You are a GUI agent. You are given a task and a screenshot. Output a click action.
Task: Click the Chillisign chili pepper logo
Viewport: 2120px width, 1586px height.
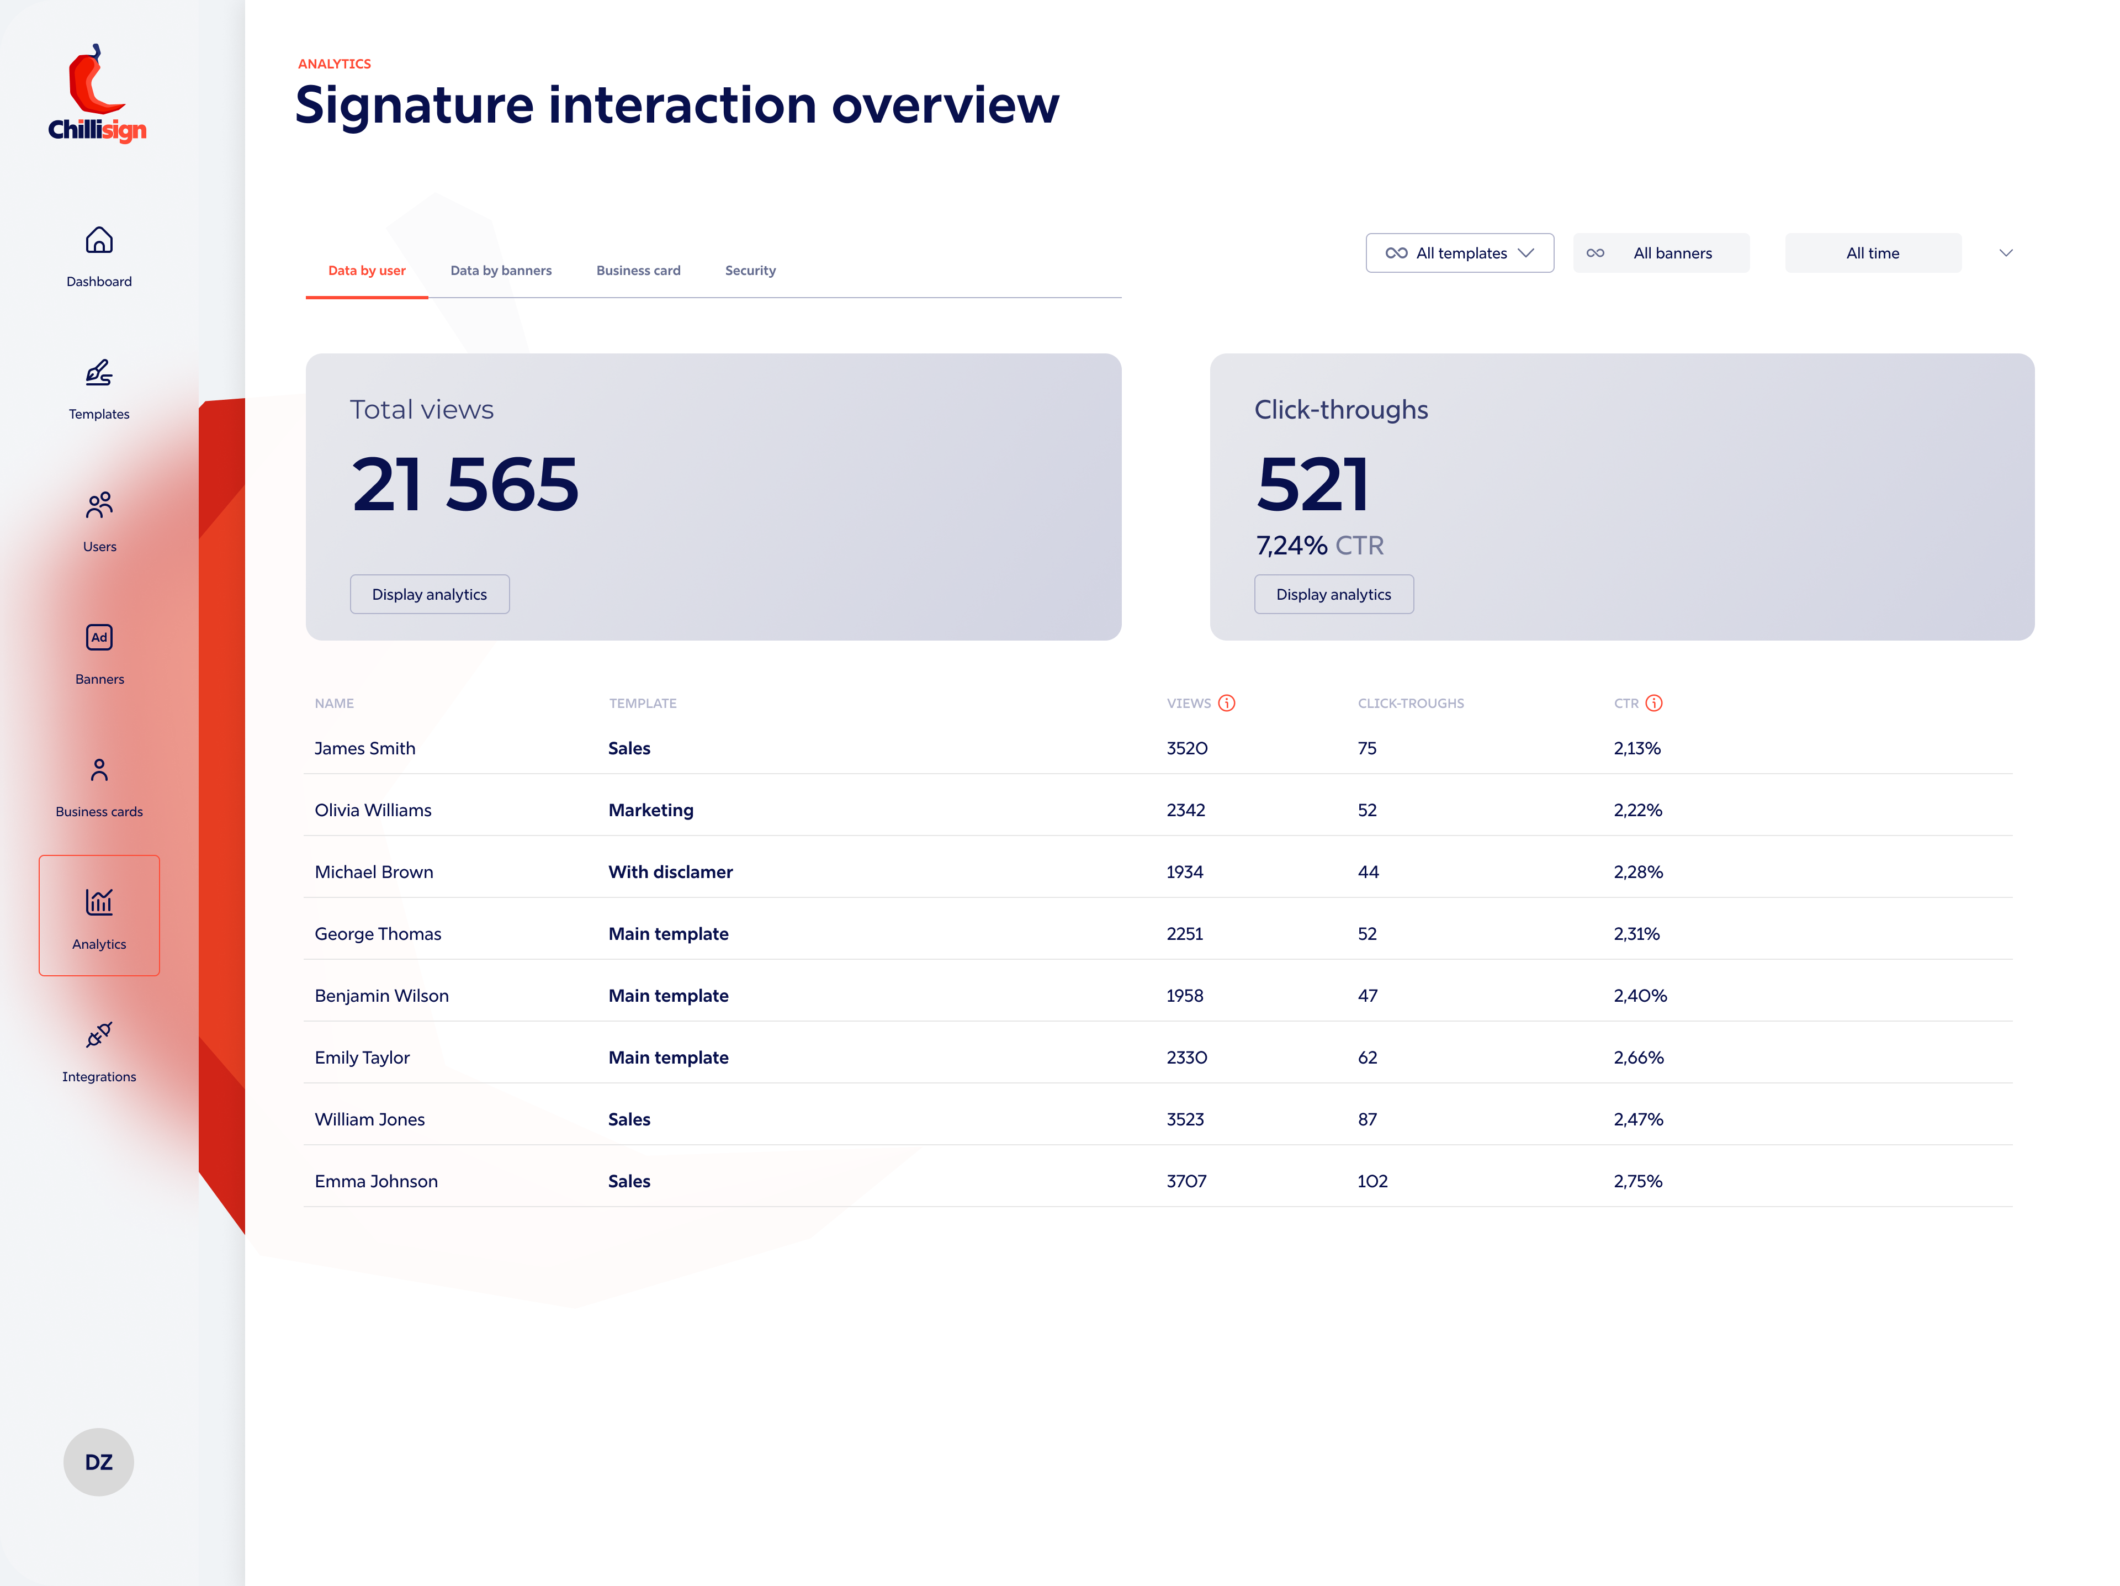98,93
